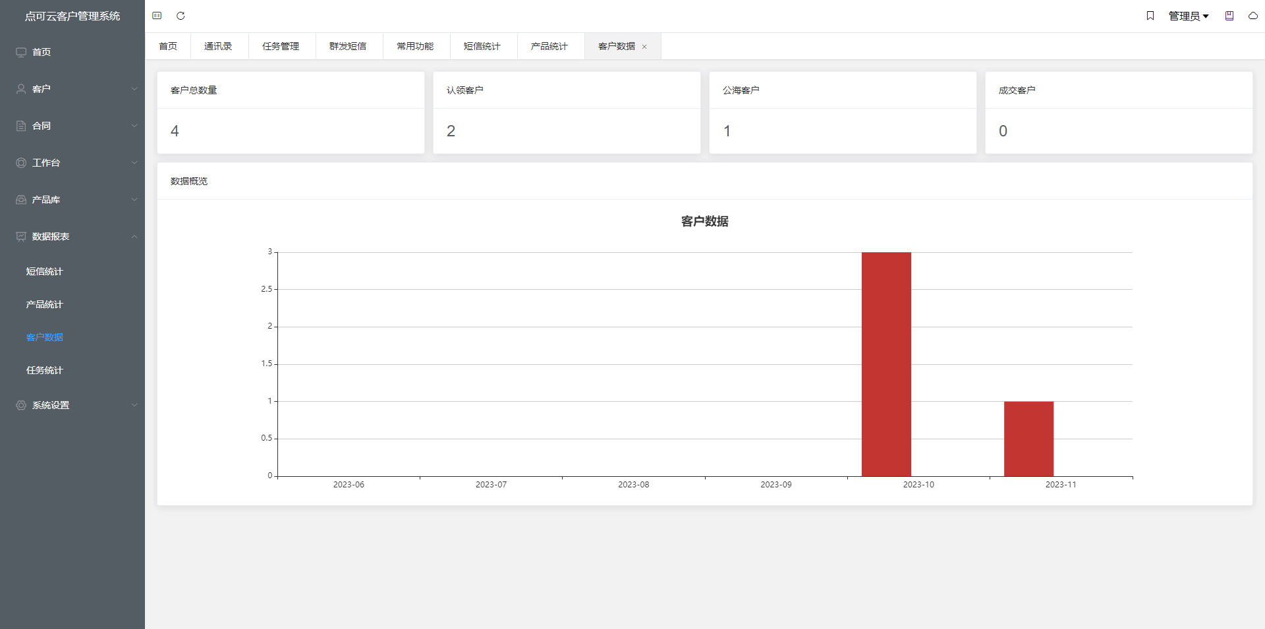Screen dimensions: 1265x629
Task: Open 短信统计 in sidebar submenu
Action: 44,271
